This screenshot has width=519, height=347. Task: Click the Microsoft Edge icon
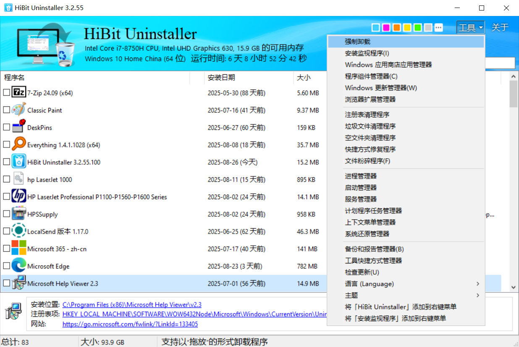click(18, 266)
